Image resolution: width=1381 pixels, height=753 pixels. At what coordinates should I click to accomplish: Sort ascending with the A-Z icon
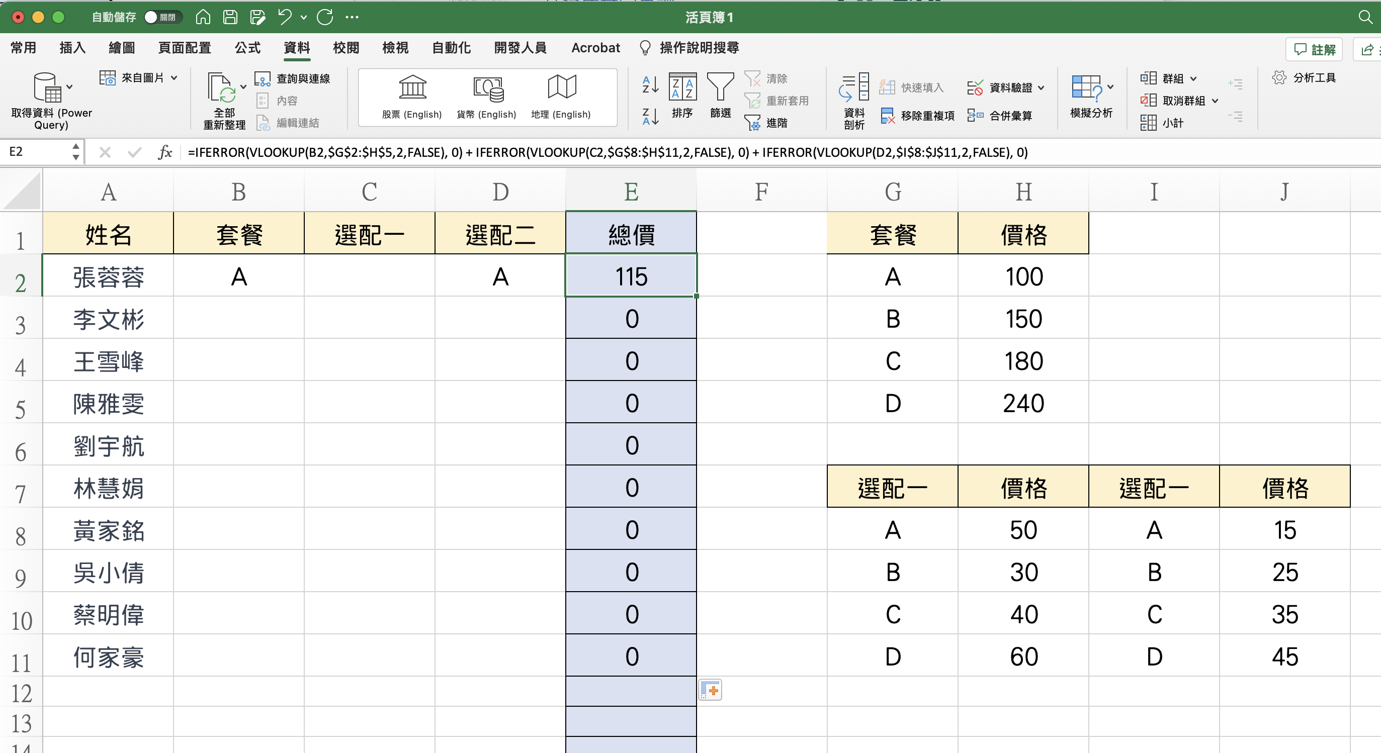650,84
